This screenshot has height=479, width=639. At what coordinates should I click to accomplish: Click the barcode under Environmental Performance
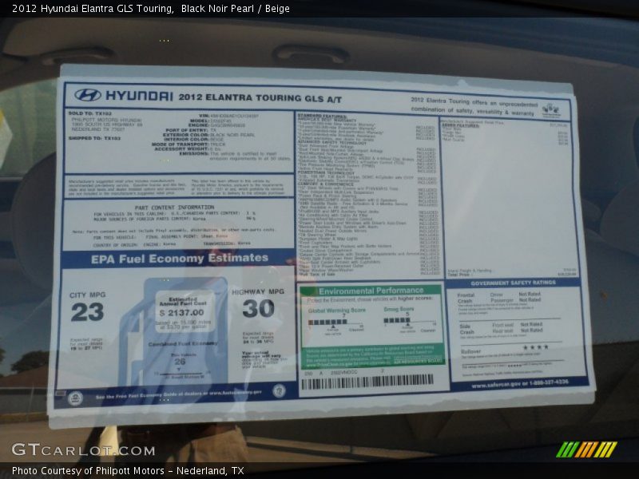point(367,382)
